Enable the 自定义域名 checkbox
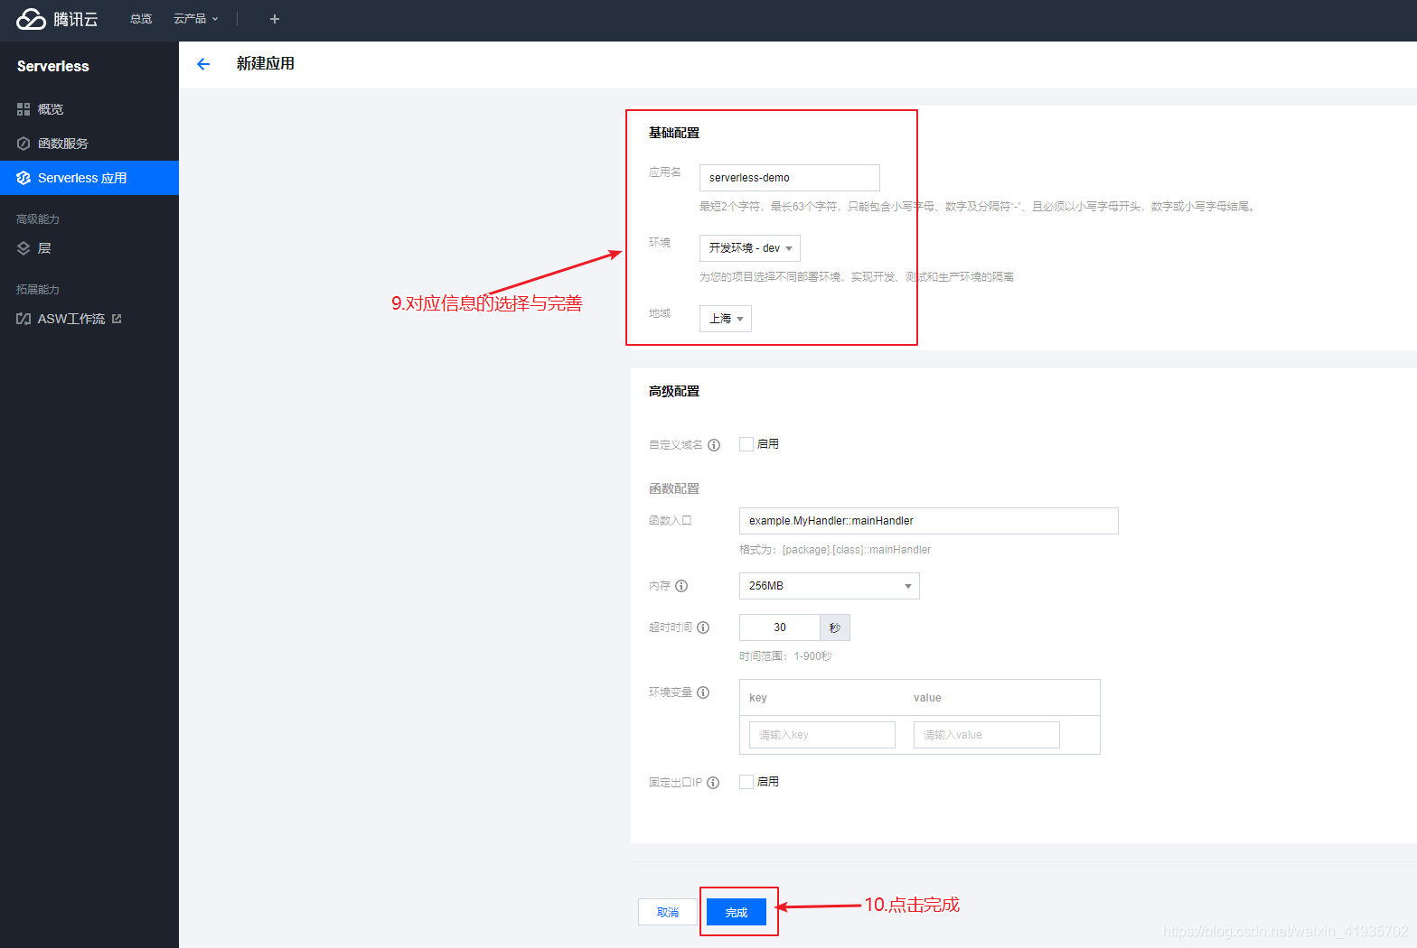This screenshot has width=1417, height=948. pos(746,444)
